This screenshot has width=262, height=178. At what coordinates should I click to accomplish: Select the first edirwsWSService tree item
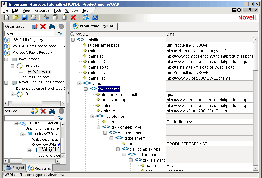click(x=36, y=72)
